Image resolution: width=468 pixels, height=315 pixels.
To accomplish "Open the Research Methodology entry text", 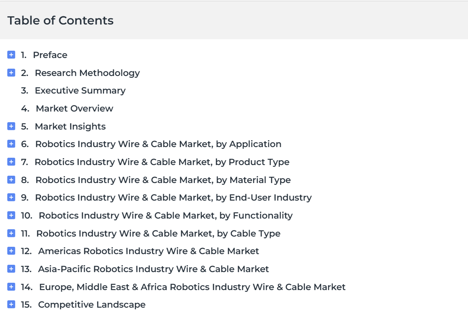I will 87,73.
